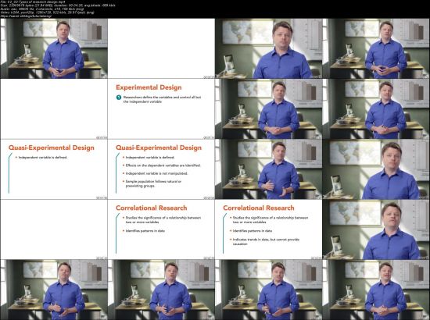The width and height of the screenshot is (430, 320).
Task: Open the Correlational Research thumbnail with two bullets
Action: coord(161,229)
